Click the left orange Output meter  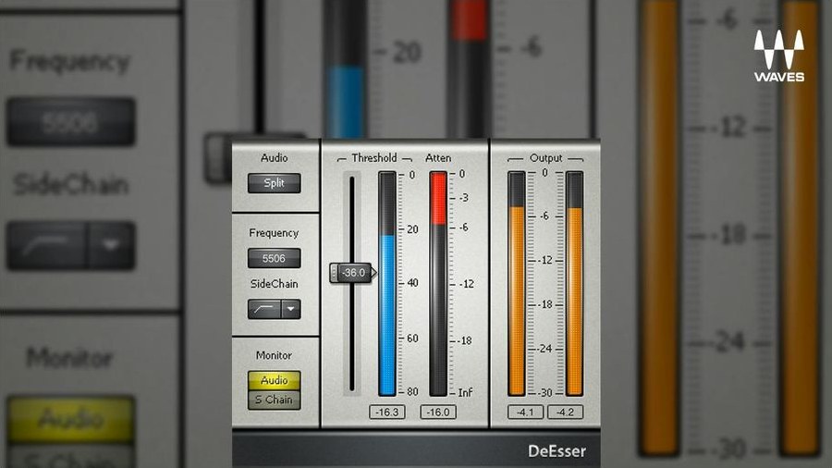click(x=516, y=283)
